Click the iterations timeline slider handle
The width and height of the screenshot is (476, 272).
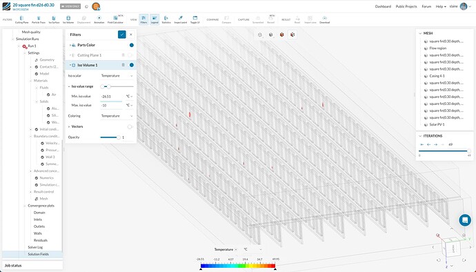click(x=469, y=150)
